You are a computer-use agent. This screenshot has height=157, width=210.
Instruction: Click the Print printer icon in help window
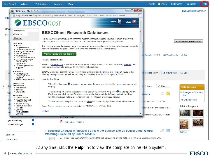click(120, 21)
